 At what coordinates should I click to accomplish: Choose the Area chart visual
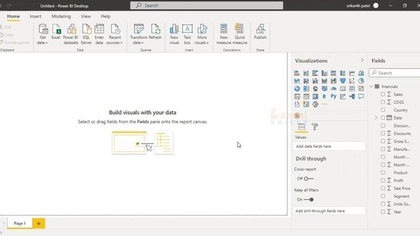coord(361,73)
